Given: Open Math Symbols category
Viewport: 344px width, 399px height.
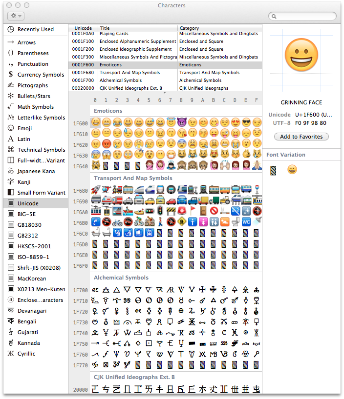Looking at the screenshot, I should click(36, 107).
